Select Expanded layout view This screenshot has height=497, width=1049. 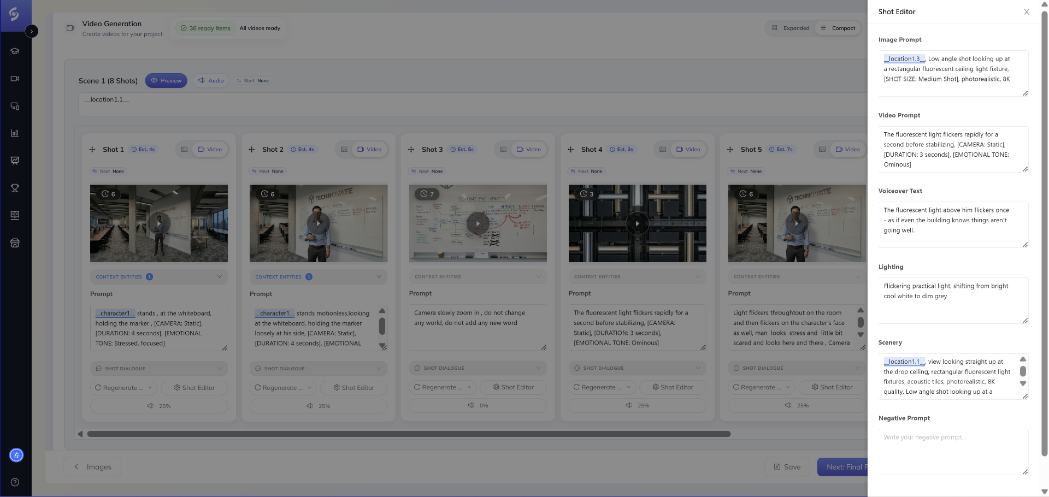[791, 28]
